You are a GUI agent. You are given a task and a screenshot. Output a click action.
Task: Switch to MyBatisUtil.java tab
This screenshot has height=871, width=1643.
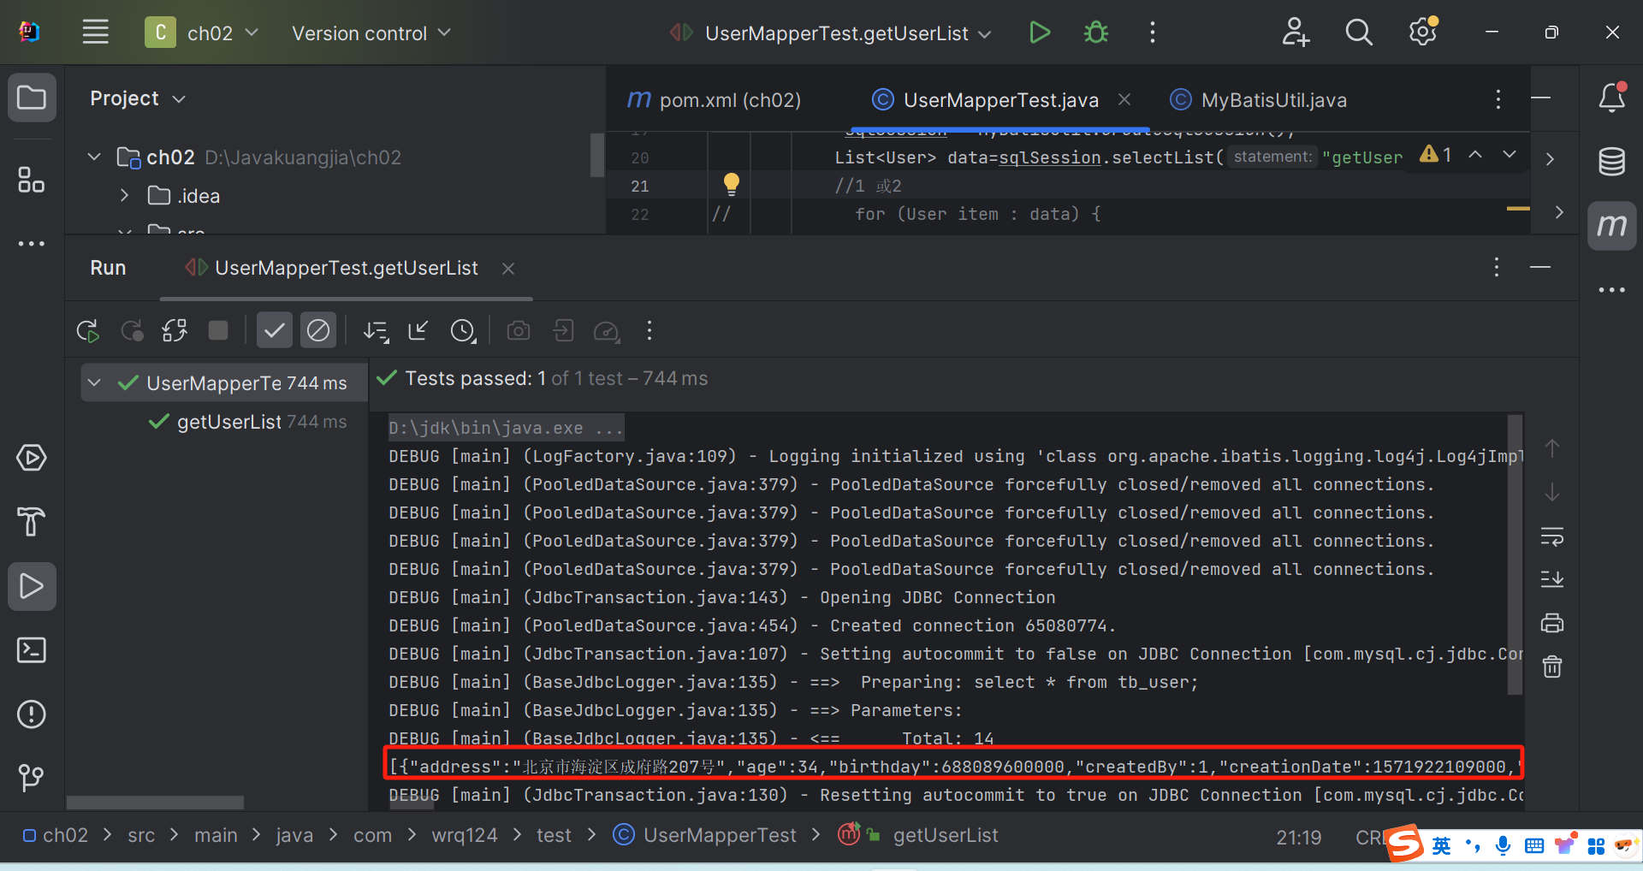click(x=1258, y=100)
